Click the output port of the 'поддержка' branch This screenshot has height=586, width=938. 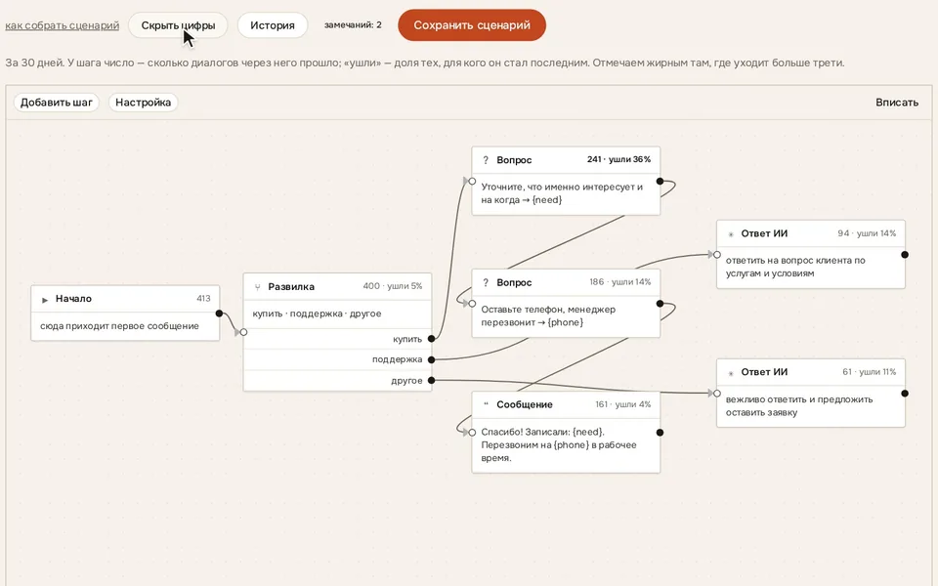431,359
